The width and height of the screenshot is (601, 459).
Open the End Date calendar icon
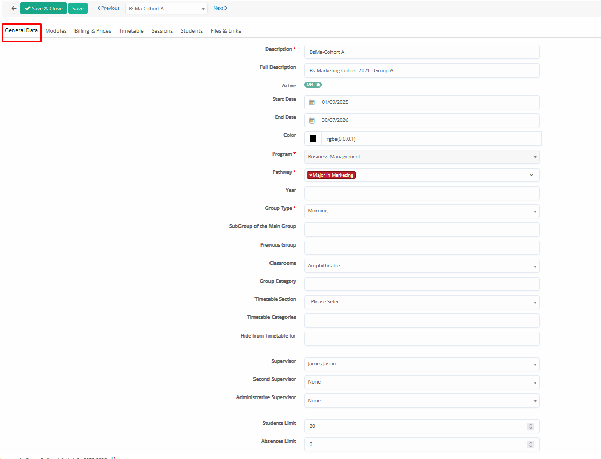tap(312, 120)
